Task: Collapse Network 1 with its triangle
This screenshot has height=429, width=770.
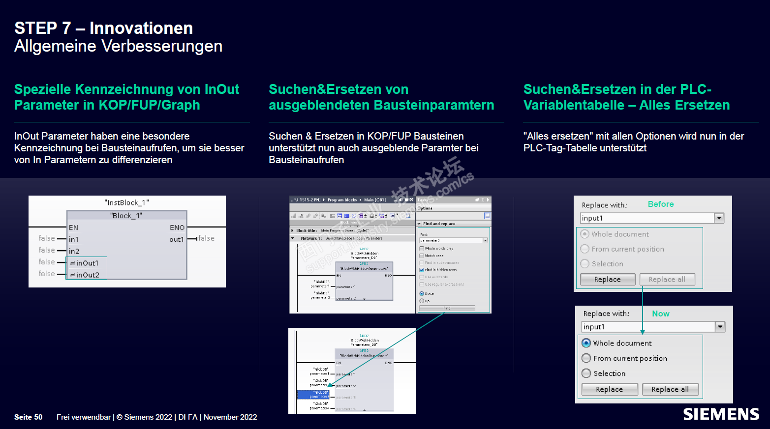Action: tap(292, 238)
